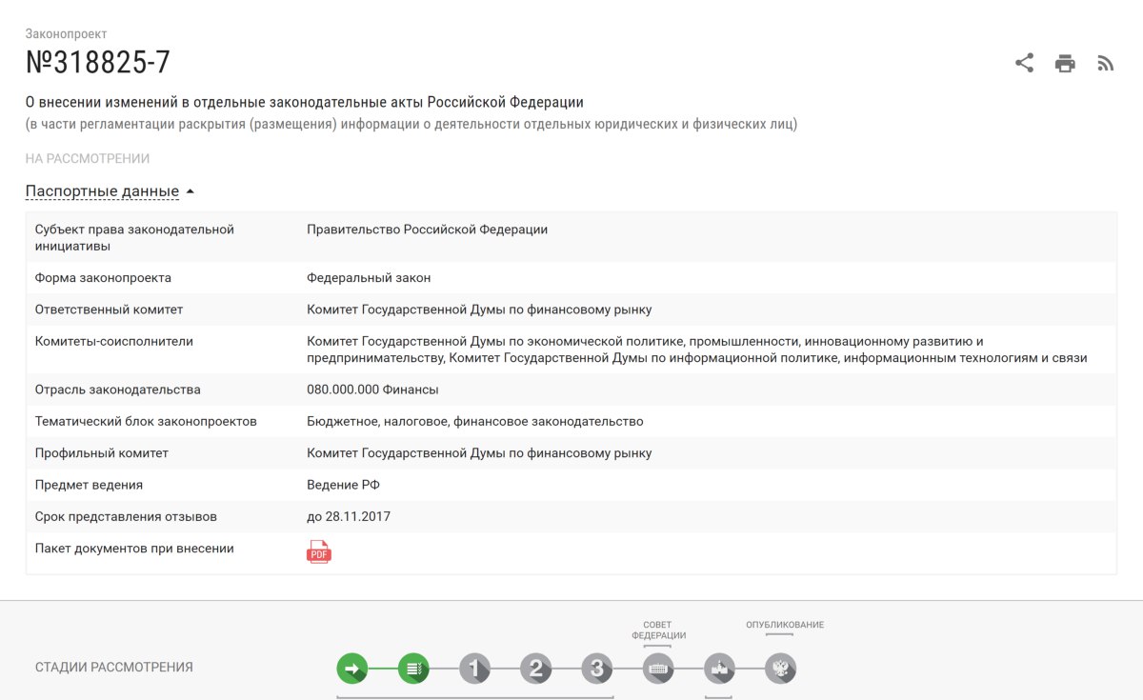Click Бюджетное, налоговое, финансовое законодательство value
The height and width of the screenshot is (700, 1143).
point(475,421)
